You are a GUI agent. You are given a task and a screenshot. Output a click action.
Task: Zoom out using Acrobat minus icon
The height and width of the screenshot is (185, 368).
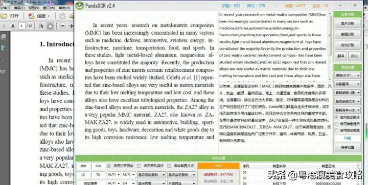tap(62, 25)
